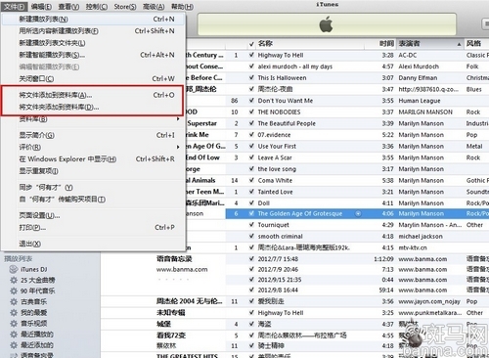Select song 'Coma White'
Viewport: 489px width, 358px height.
[x=275, y=180]
